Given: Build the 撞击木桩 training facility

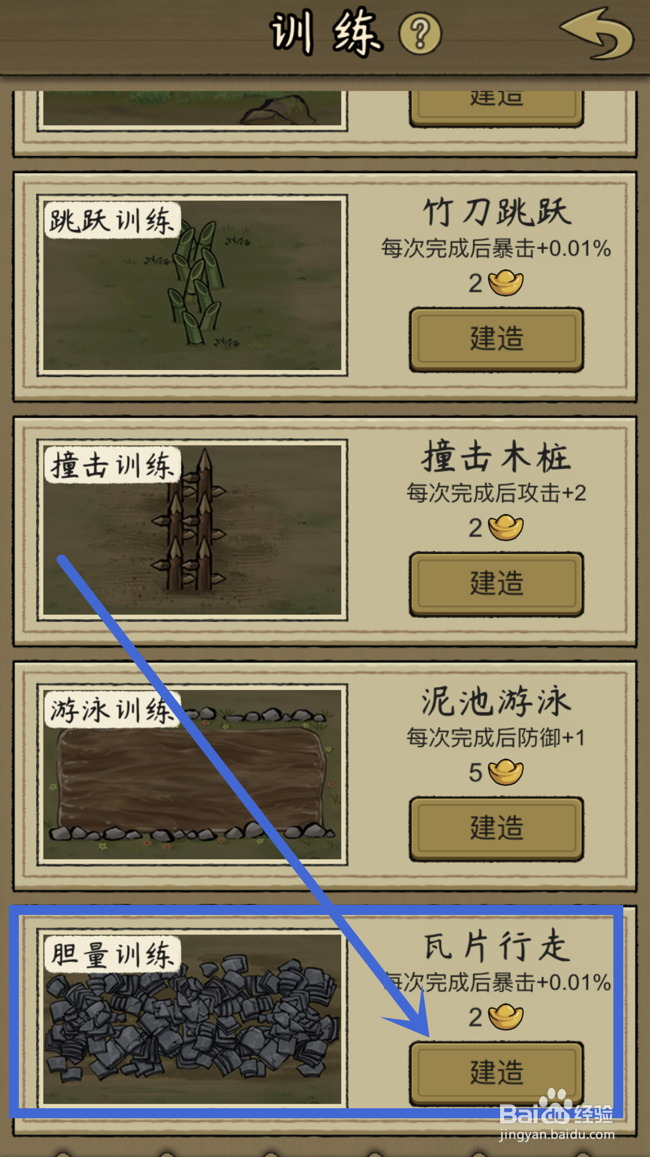Looking at the screenshot, I should pyautogui.click(x=496, y=584).
